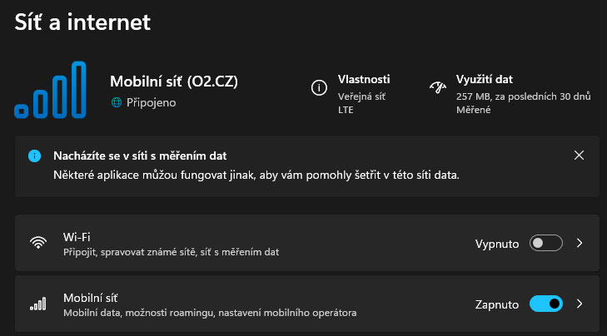Screen dimensions: 607x336
Task: Click the large blue signal bars icon
Action: click(x=50, y=90)
